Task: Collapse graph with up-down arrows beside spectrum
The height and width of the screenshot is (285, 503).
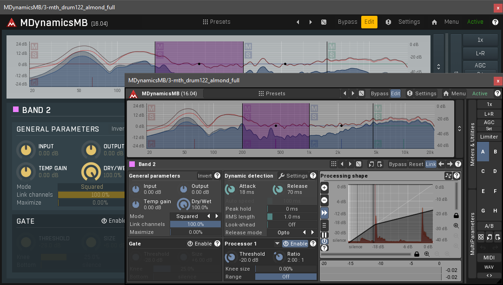Action: tap(459, 128)
